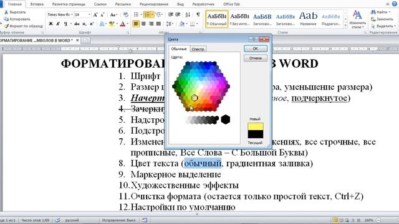
Task: Click русский language in status bar
Action: (x=72, y=220)
